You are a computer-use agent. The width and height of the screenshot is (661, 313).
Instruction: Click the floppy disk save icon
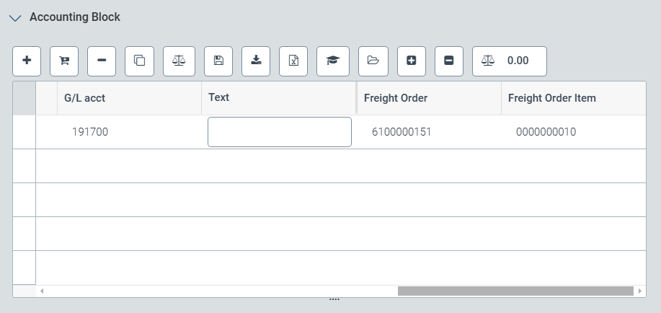pos(218,61)
